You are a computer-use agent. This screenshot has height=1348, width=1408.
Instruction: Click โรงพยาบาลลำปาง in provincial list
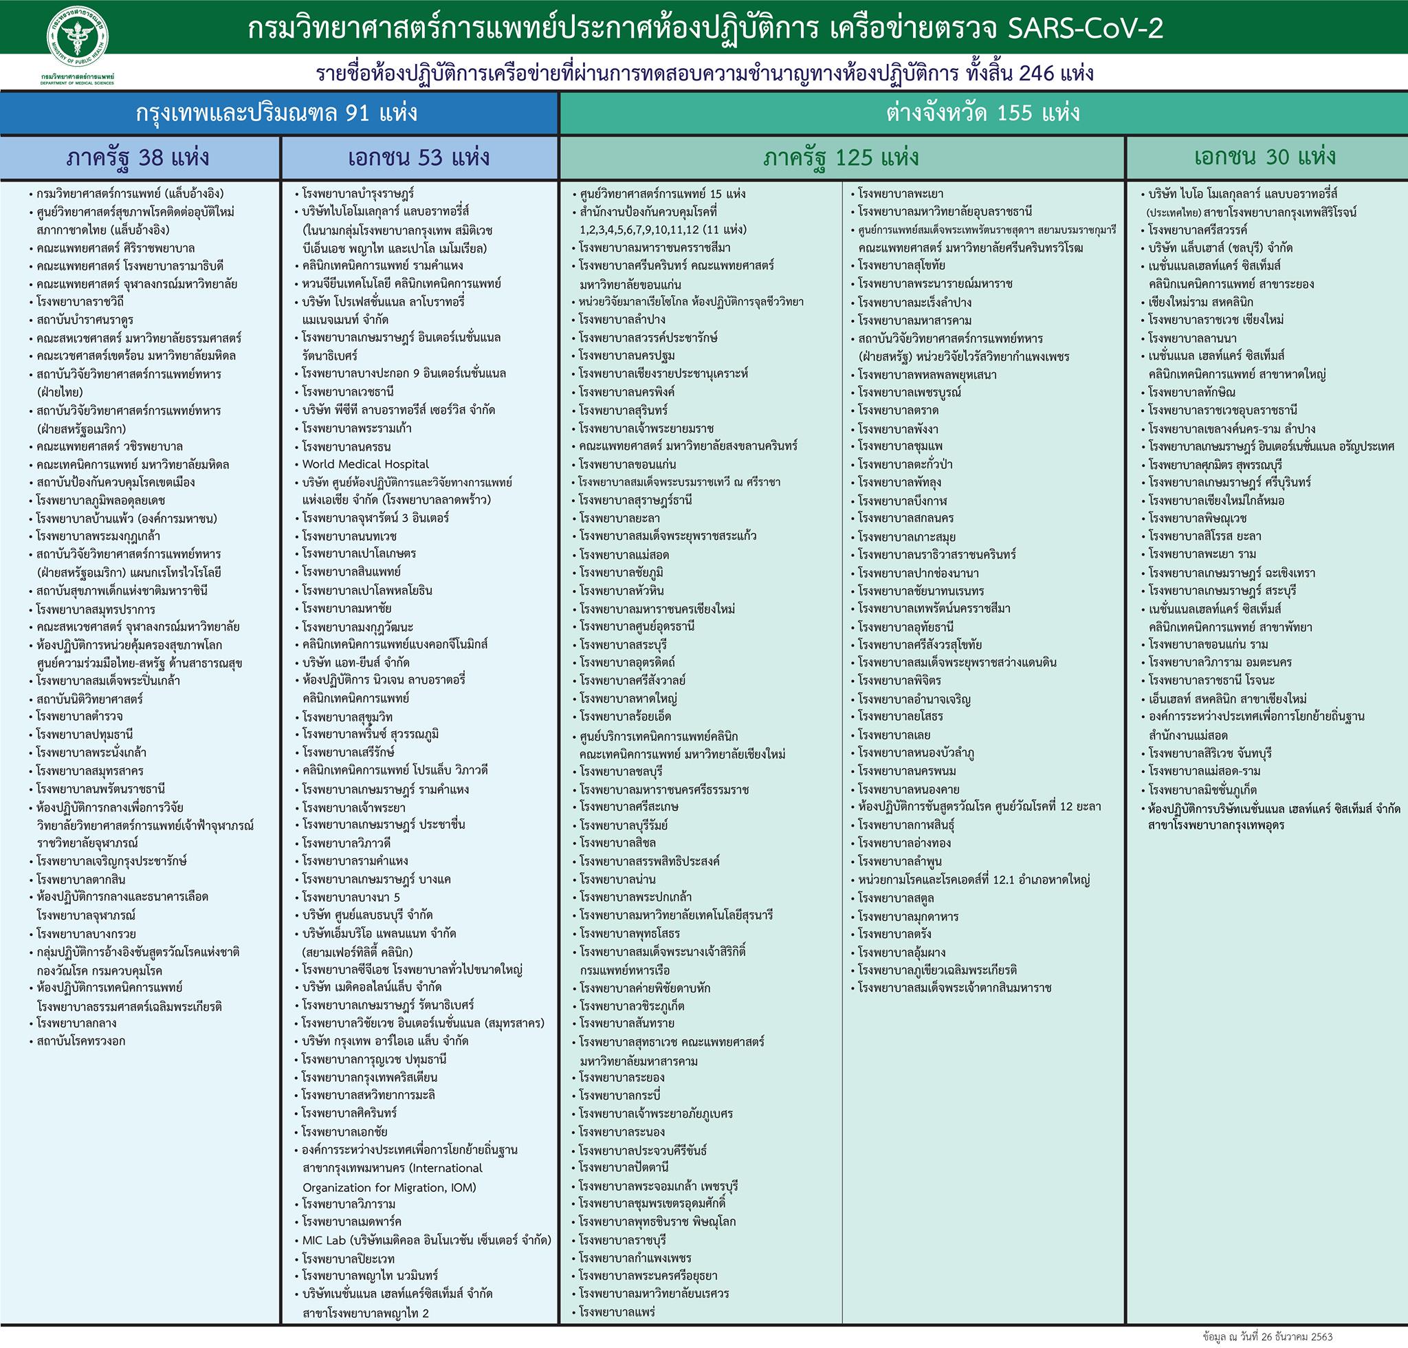pos(621,320)
